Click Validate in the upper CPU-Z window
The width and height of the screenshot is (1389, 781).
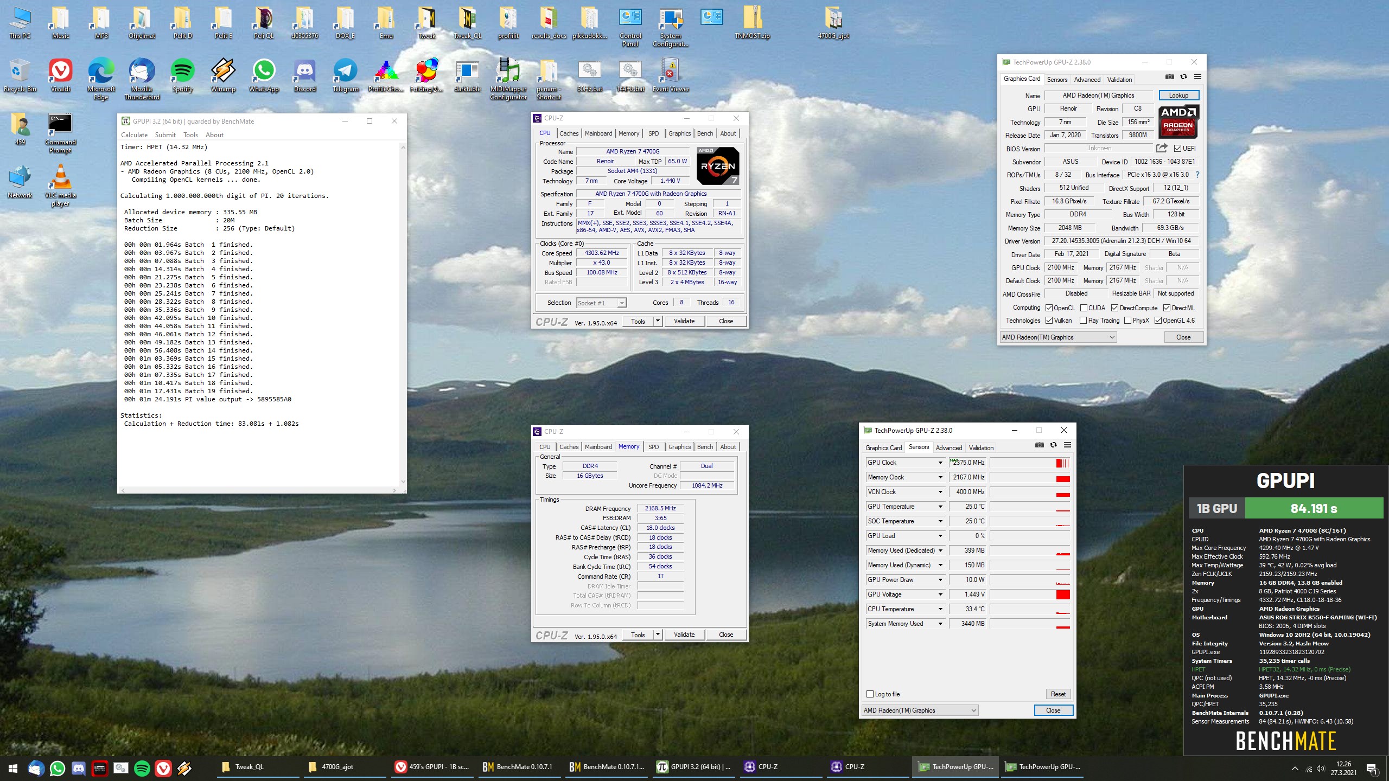click(x=684, y=321)
